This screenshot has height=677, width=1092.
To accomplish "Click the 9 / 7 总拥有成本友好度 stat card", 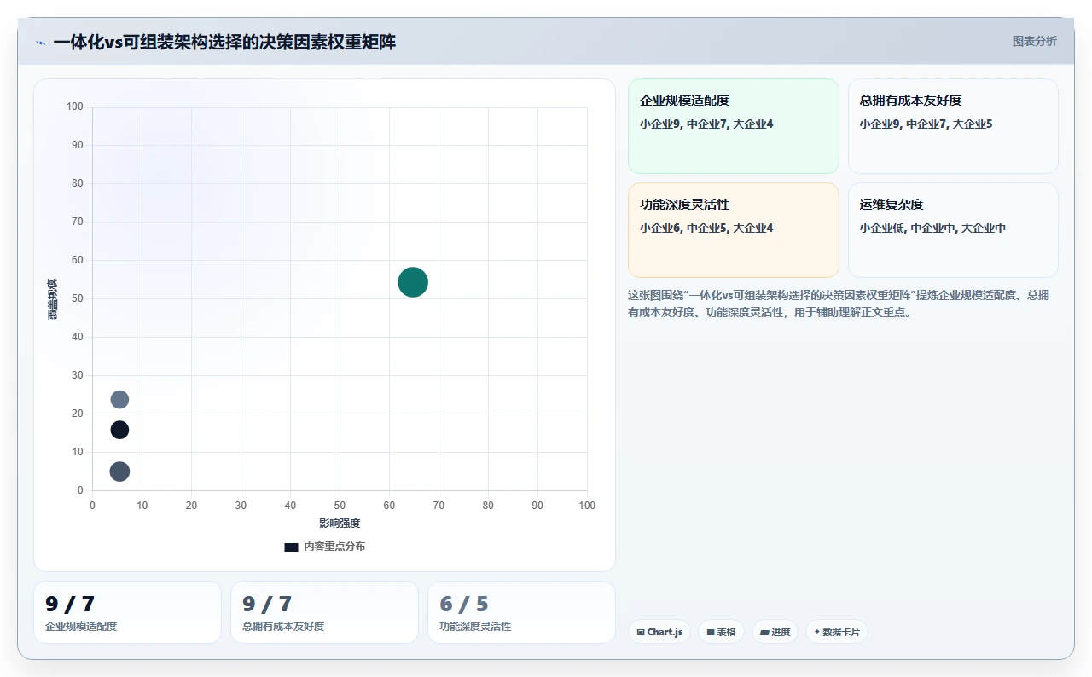I will [324, 612].
